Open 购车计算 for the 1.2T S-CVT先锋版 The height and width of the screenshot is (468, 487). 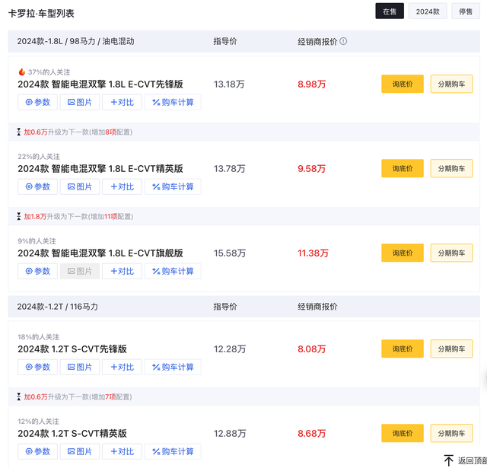pyautogui.click(x=173, y=367)
